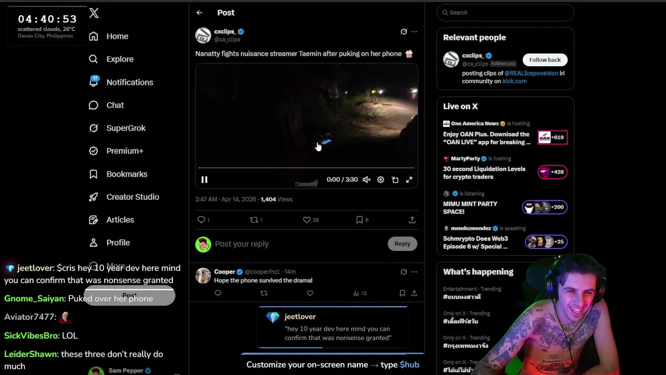The image size is (666, 375).
Task: Open Explore from the sidebar
Action: coord(111,59)
